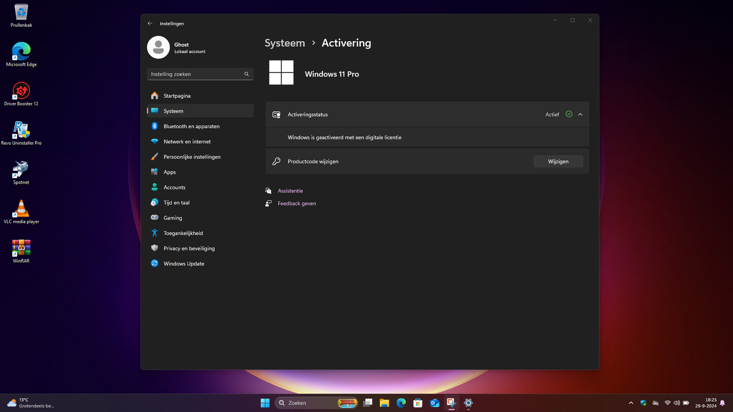Click the Systeem breadcrumb link
This screenshot has height=412, width=733.
pos(285,43)
